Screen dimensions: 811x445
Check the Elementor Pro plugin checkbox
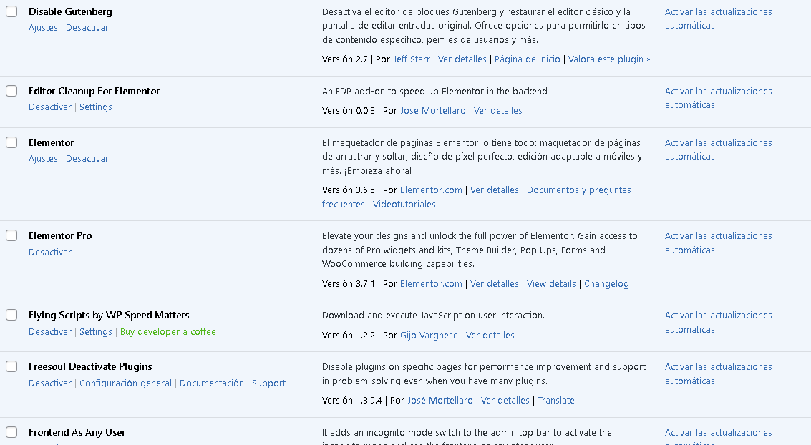pyautogui.click(x=11, y=235)
